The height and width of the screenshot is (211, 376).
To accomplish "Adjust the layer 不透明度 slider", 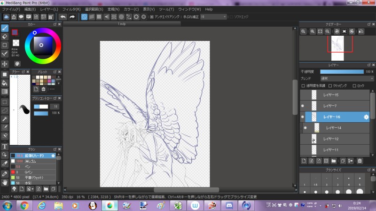I will [x=342, y=71].
